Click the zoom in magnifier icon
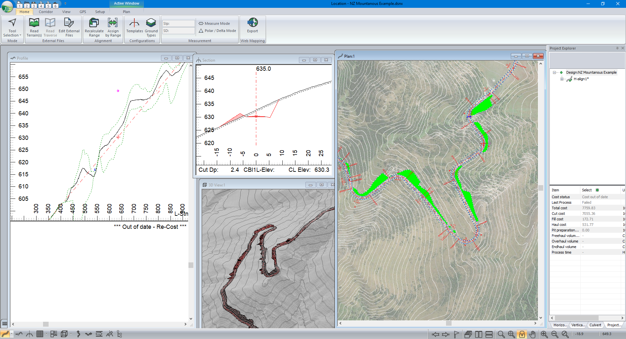626x339 pixels. click(x=544, y=334)
